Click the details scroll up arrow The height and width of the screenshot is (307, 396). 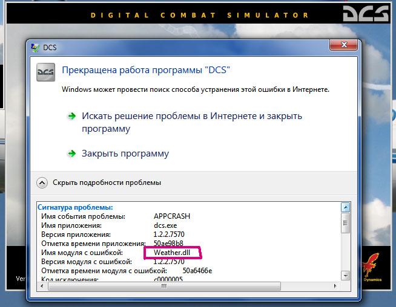345,207
